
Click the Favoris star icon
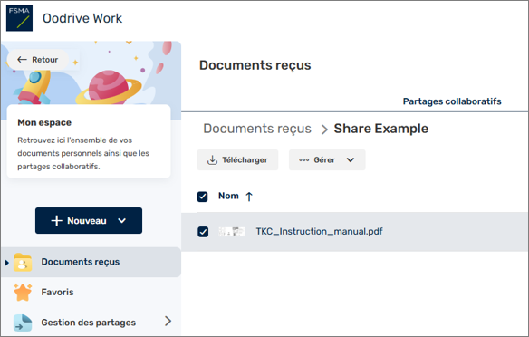[x=23, y=292]
